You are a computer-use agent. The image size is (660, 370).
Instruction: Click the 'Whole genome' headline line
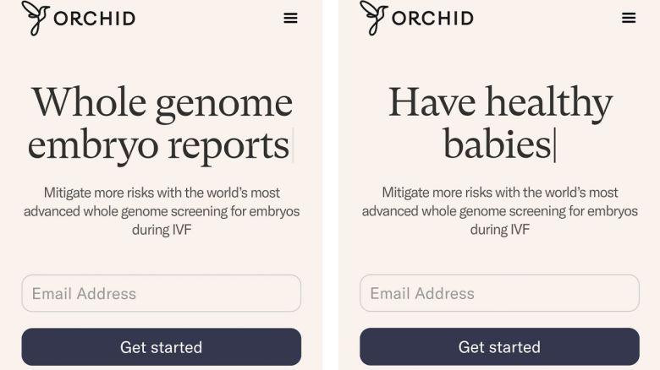click(162, 102)
